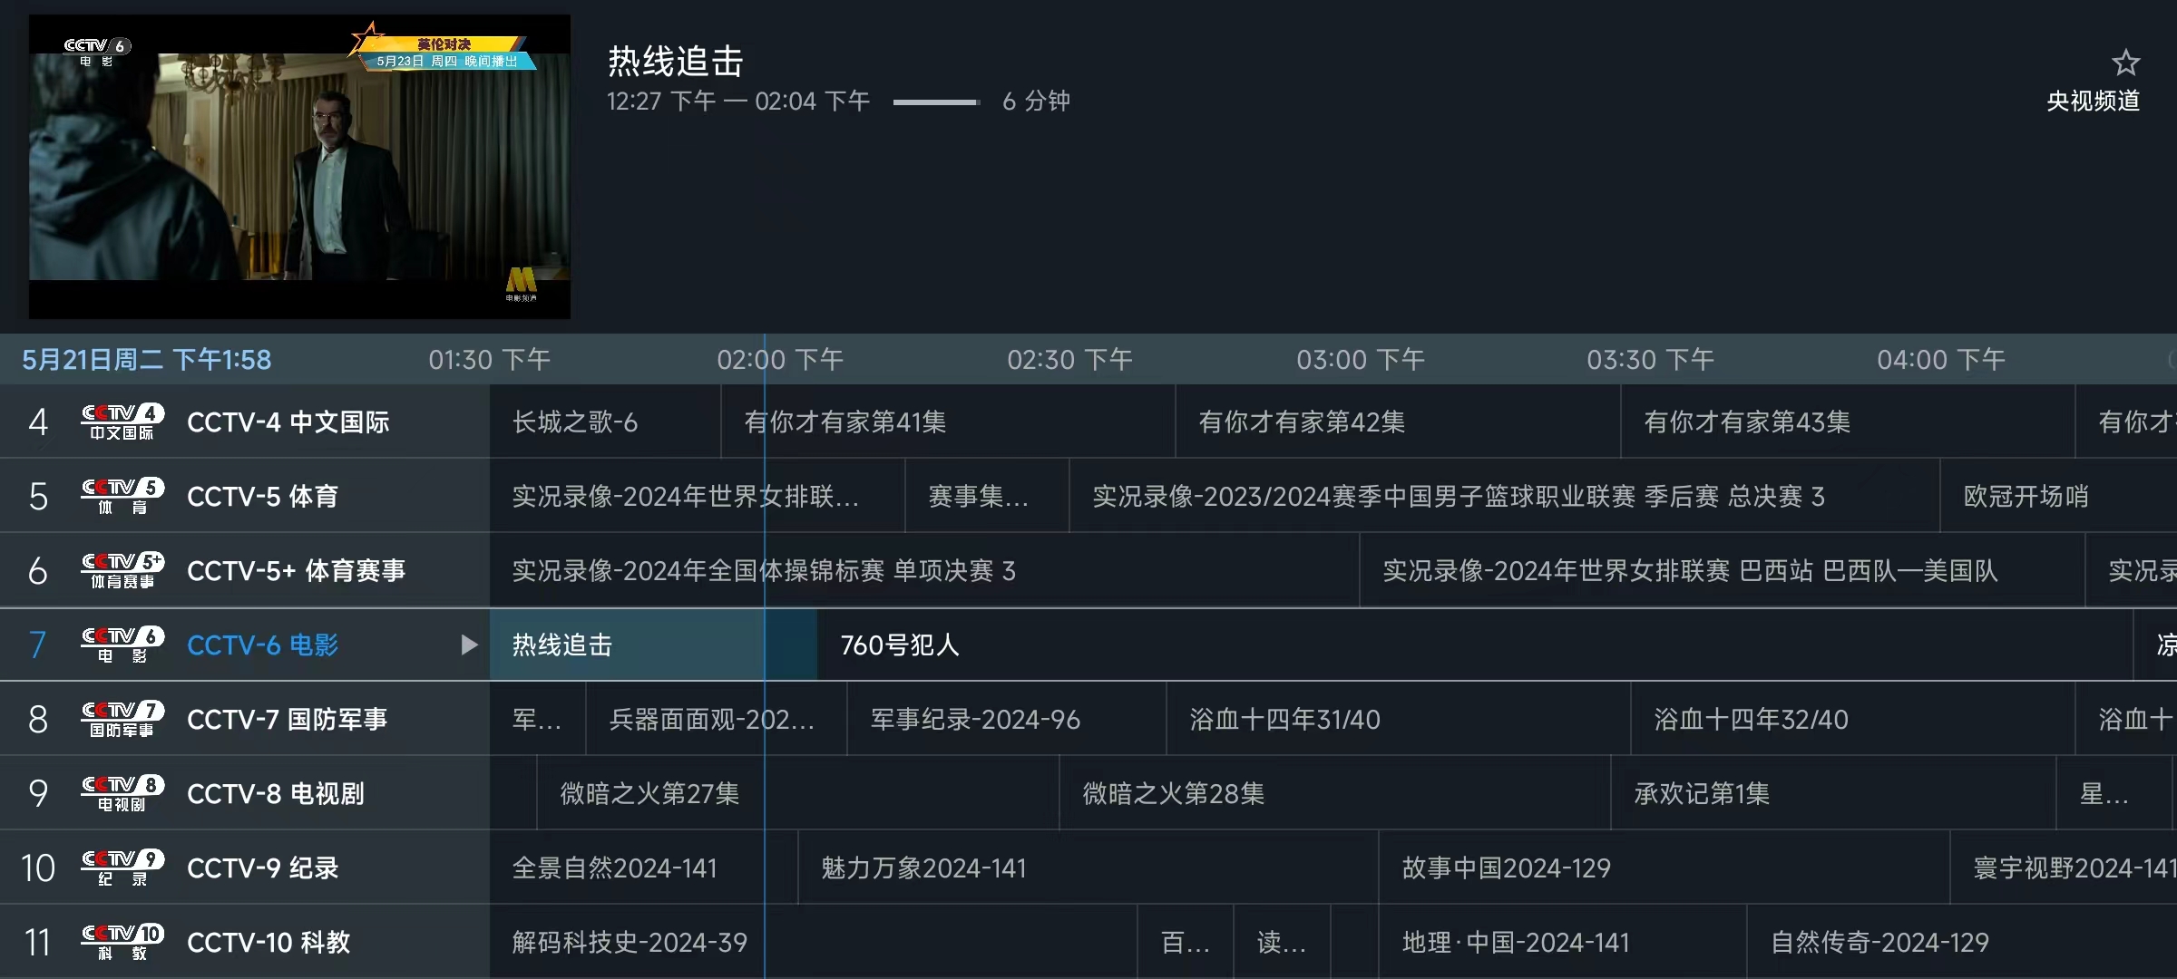
Task: Select the CCTV-8 电视剧 channel logo
Action: 122,793
